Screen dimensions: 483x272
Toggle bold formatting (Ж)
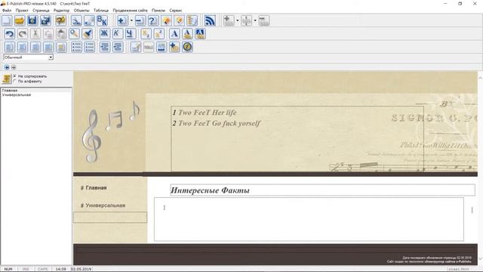point(104,33)
